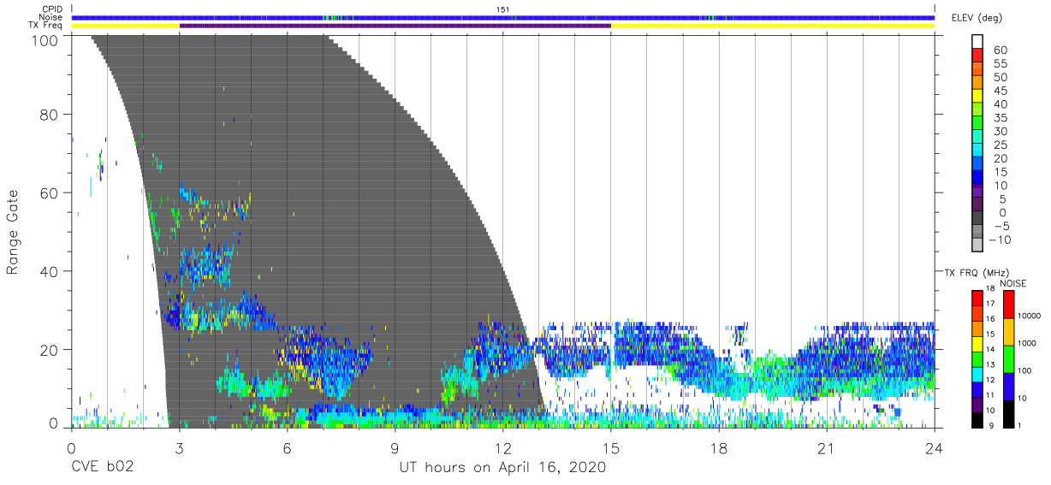Click the x-axis hour tick label '6'
Viewport: 1051px width, 485px height.
click(288, 447)
